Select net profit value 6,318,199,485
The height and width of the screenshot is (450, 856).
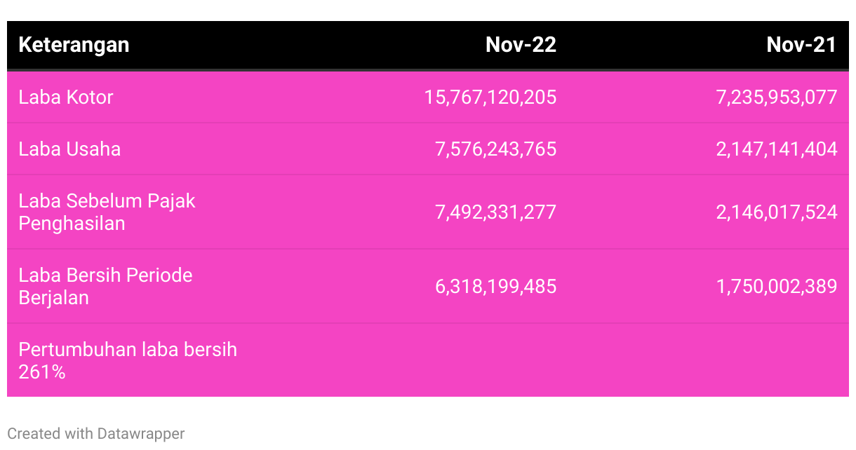[x=496, y=286]
